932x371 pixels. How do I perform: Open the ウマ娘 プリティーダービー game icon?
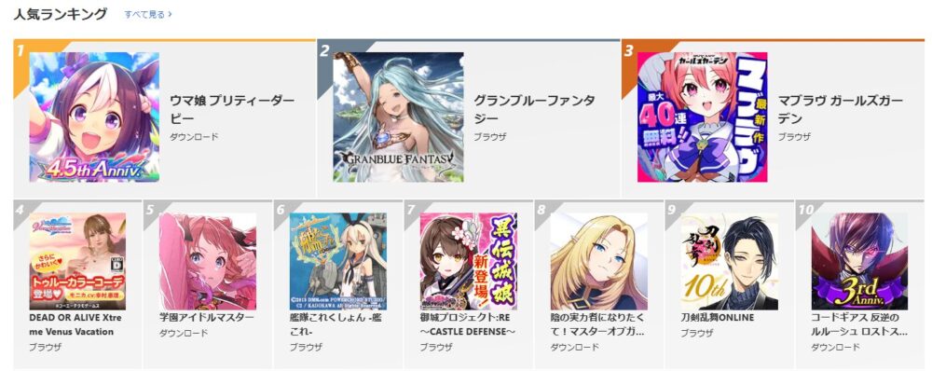pyautogui.click(x=94, y=117)
